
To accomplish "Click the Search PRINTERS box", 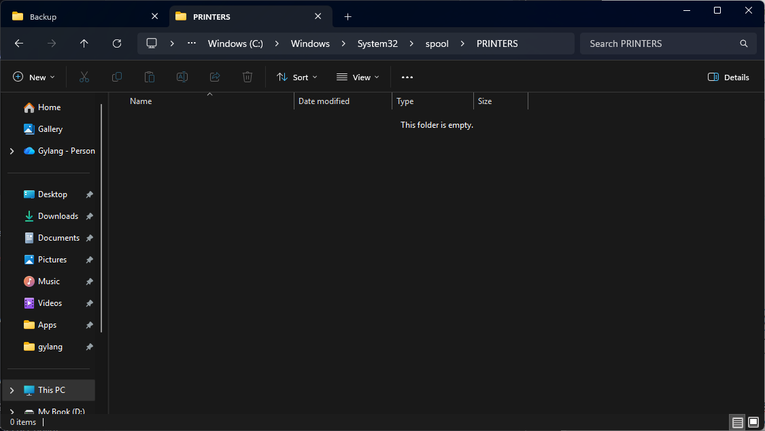I will point(660,44).
